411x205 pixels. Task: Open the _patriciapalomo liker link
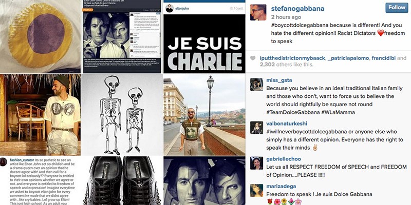pos(348,58)
